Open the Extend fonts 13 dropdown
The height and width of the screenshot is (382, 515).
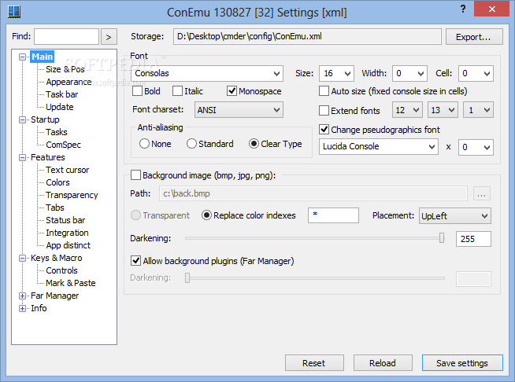443,110
